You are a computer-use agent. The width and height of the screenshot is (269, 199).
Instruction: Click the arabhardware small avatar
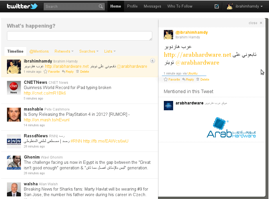168,106
